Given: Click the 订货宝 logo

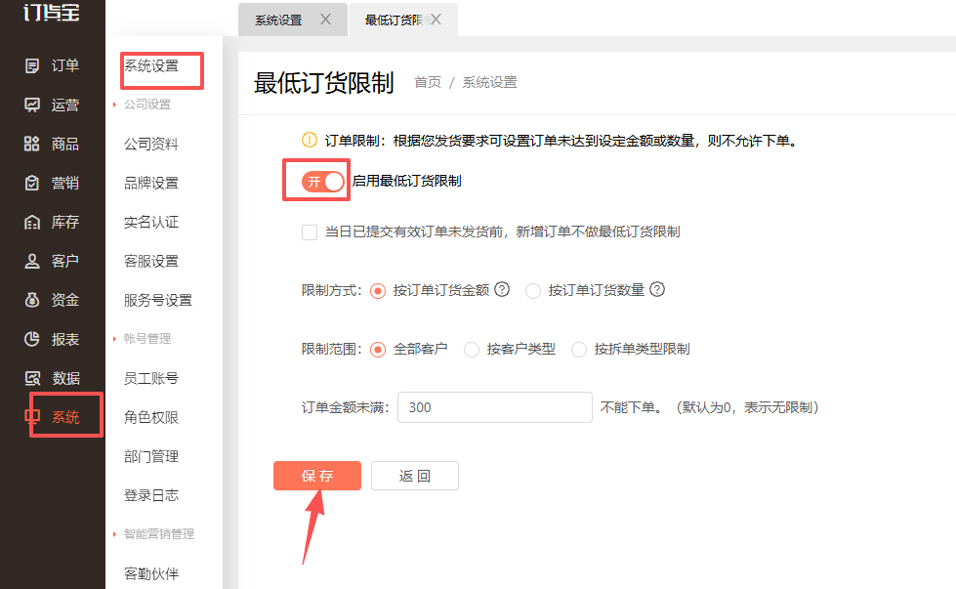Looking at the screenshot, I should tap(52, 12).
